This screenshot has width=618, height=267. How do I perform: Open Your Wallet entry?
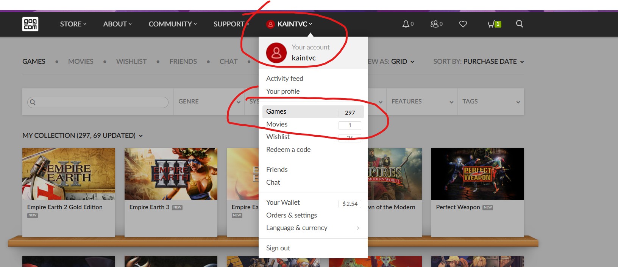pos(313,202)
